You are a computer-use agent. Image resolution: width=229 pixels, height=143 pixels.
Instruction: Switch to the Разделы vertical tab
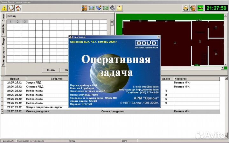(x=3, y=30)
